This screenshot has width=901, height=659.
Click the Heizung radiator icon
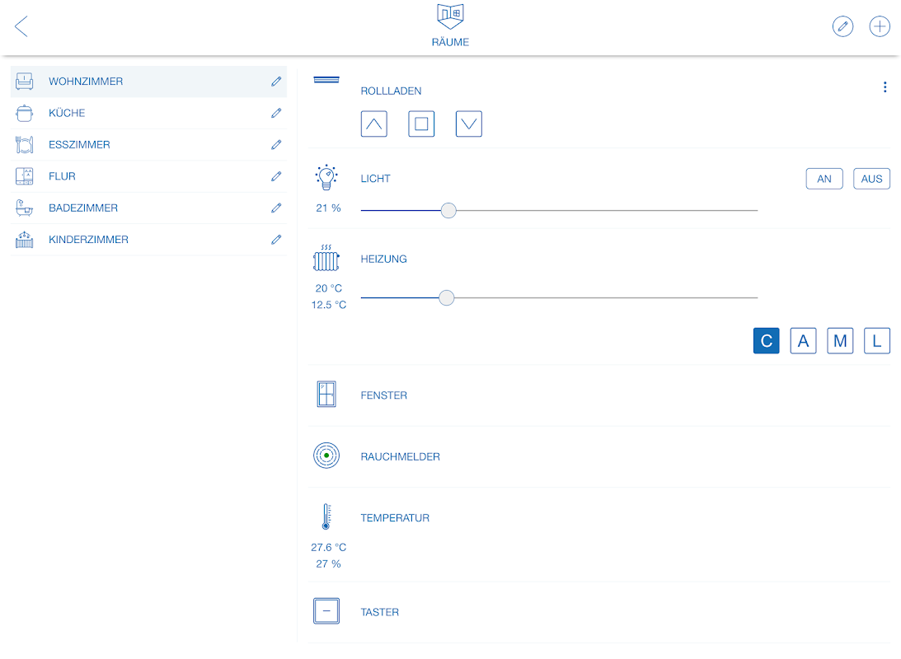(326, 258)
